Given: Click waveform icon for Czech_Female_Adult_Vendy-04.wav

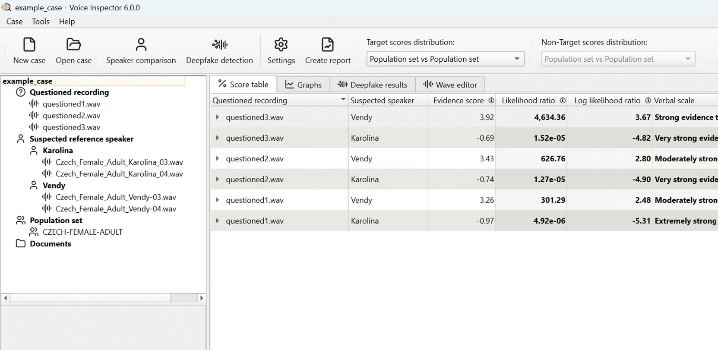Looking at the screenshot, I should point(47,208).
